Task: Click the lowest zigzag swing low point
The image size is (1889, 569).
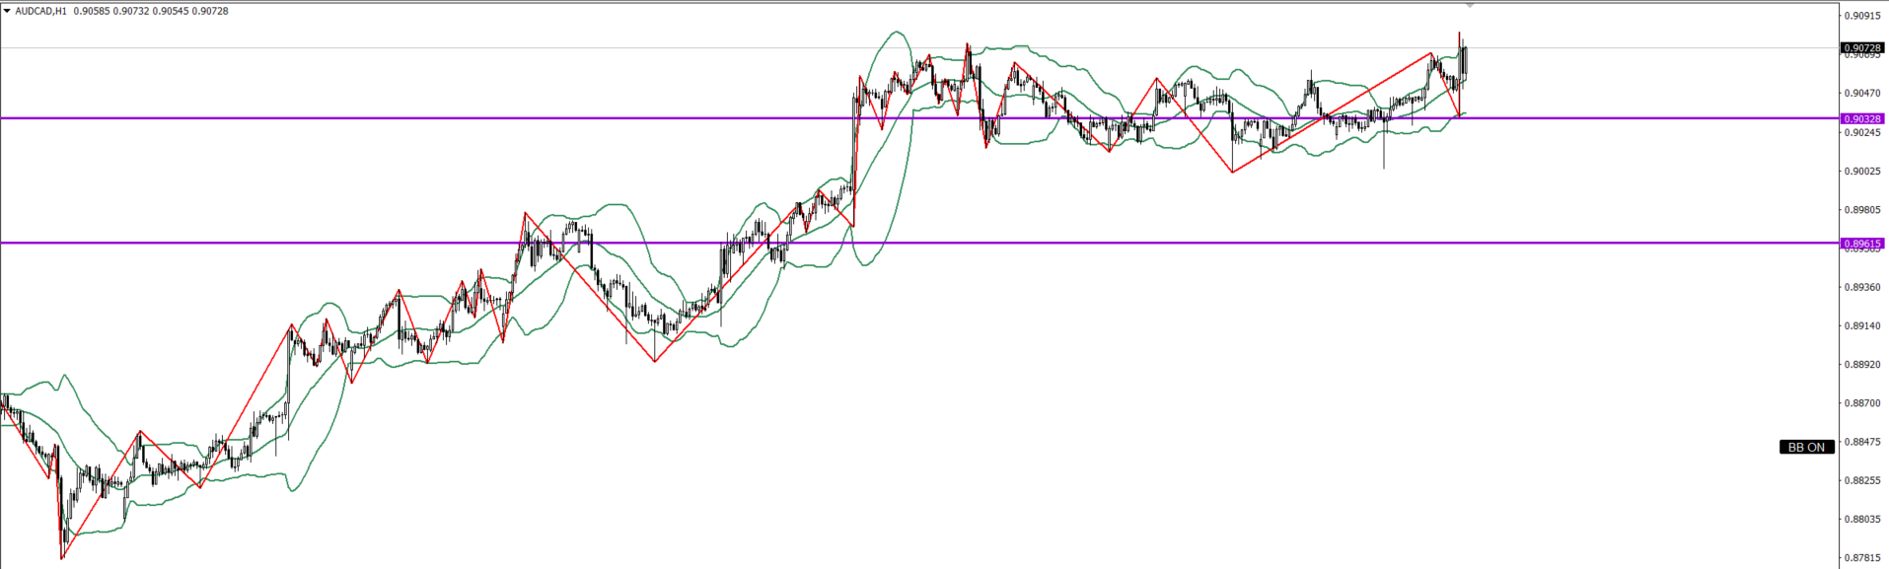Action: tap(62, 558)
